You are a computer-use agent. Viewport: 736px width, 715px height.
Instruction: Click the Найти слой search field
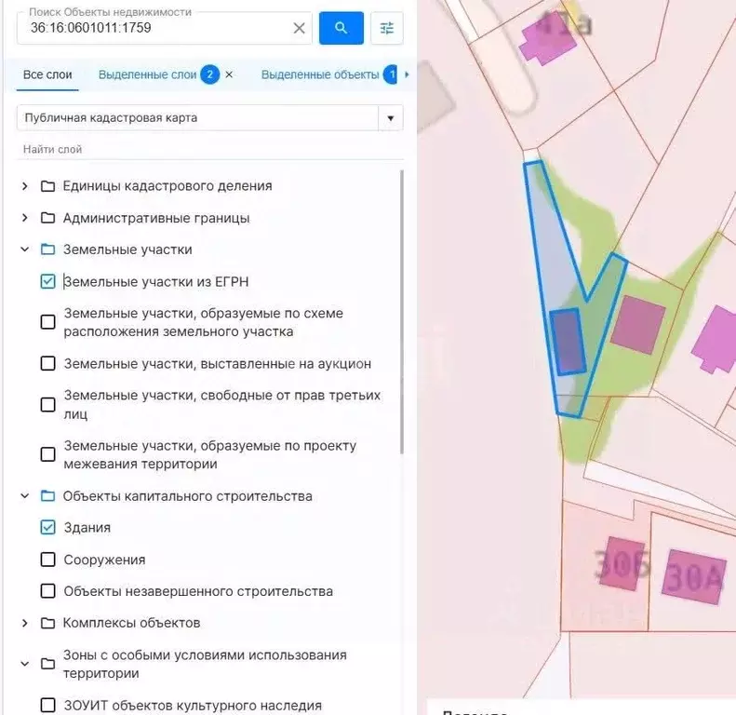pyautogui.click(x=209, y=149)
